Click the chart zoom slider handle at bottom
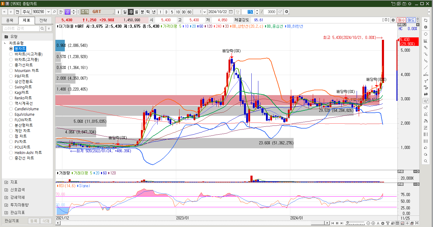 point(347,222)
